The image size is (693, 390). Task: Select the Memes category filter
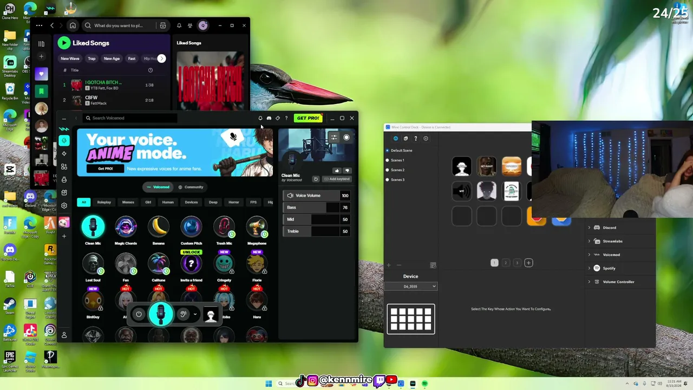tap(128, 203)
